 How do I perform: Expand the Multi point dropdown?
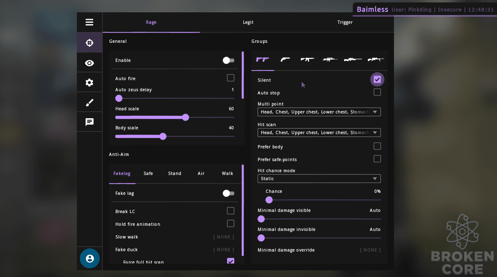[x=319, y=112]
